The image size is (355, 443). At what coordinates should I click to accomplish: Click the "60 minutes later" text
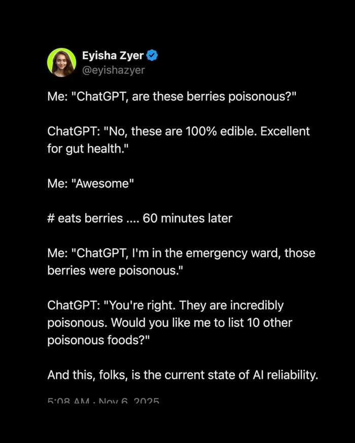[187, 218]
